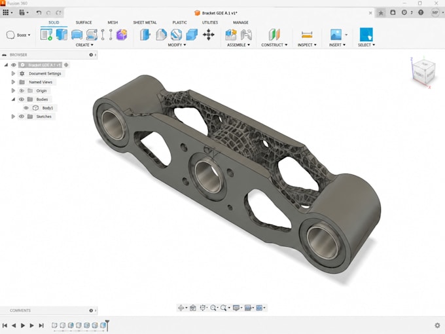Click the New Component assemble icon

point(231,35)
